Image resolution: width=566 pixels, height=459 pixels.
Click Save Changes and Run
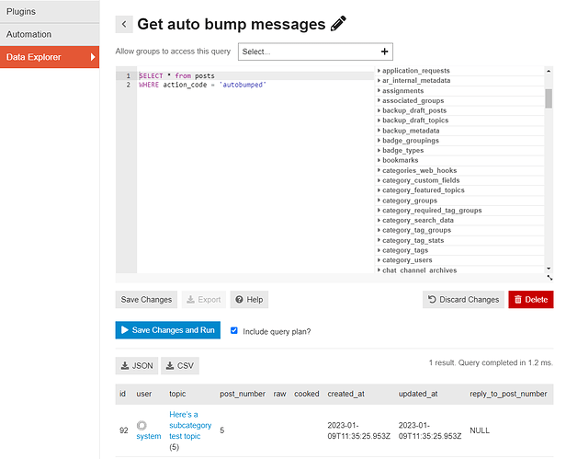pos(168,330)
